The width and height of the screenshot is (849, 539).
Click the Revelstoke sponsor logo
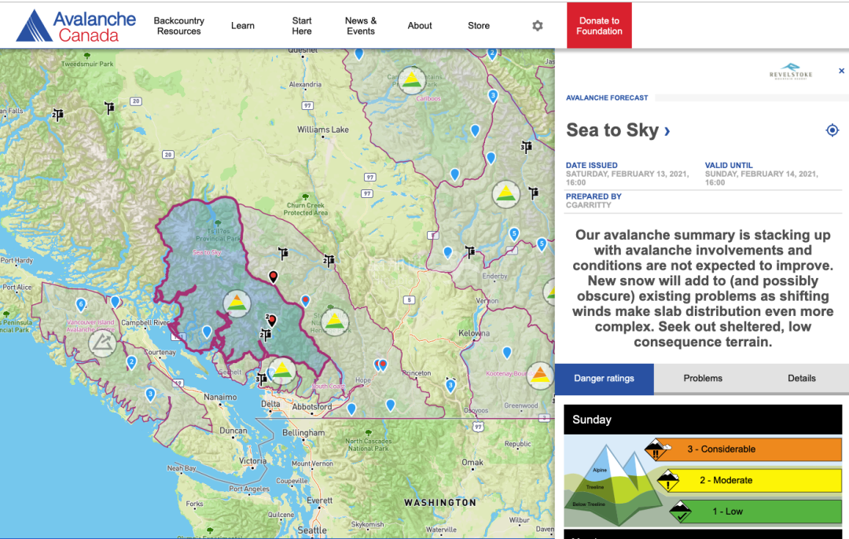791,72
